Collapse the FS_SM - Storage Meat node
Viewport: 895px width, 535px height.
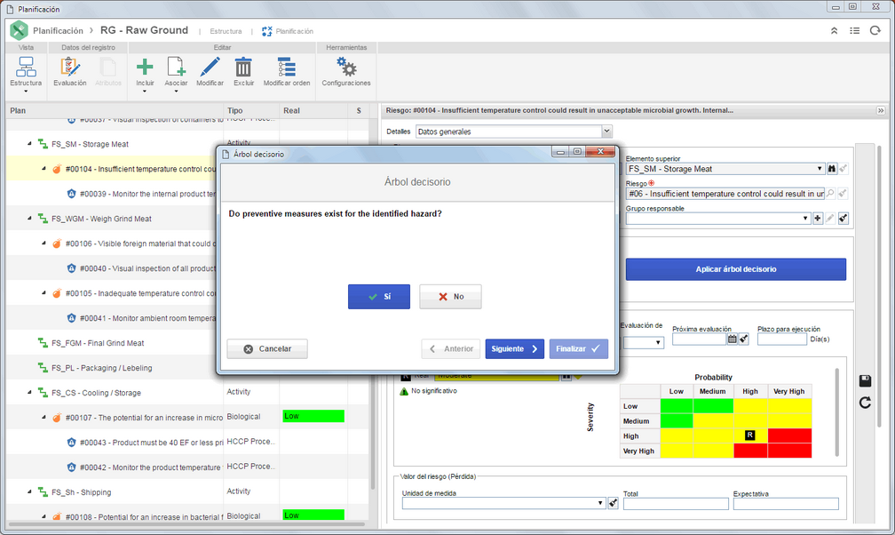(x=29, y=143)
